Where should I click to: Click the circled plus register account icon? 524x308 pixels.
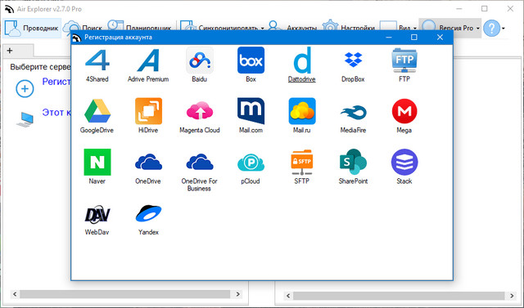coord(25,89)
